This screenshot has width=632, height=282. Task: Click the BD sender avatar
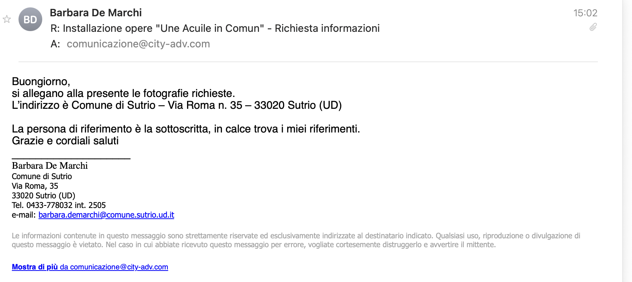[x=30, y=19]
